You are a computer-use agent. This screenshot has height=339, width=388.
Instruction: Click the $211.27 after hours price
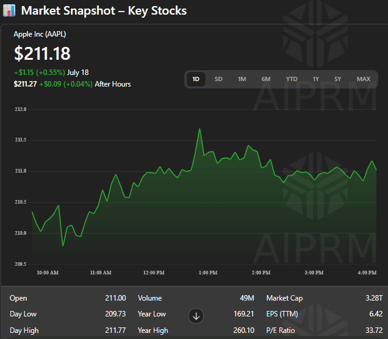coord(25,84)
